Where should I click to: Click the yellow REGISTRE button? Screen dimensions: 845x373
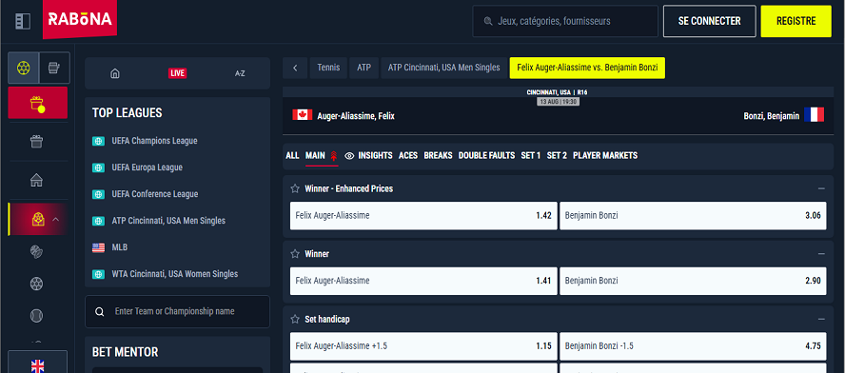(796, 21)
